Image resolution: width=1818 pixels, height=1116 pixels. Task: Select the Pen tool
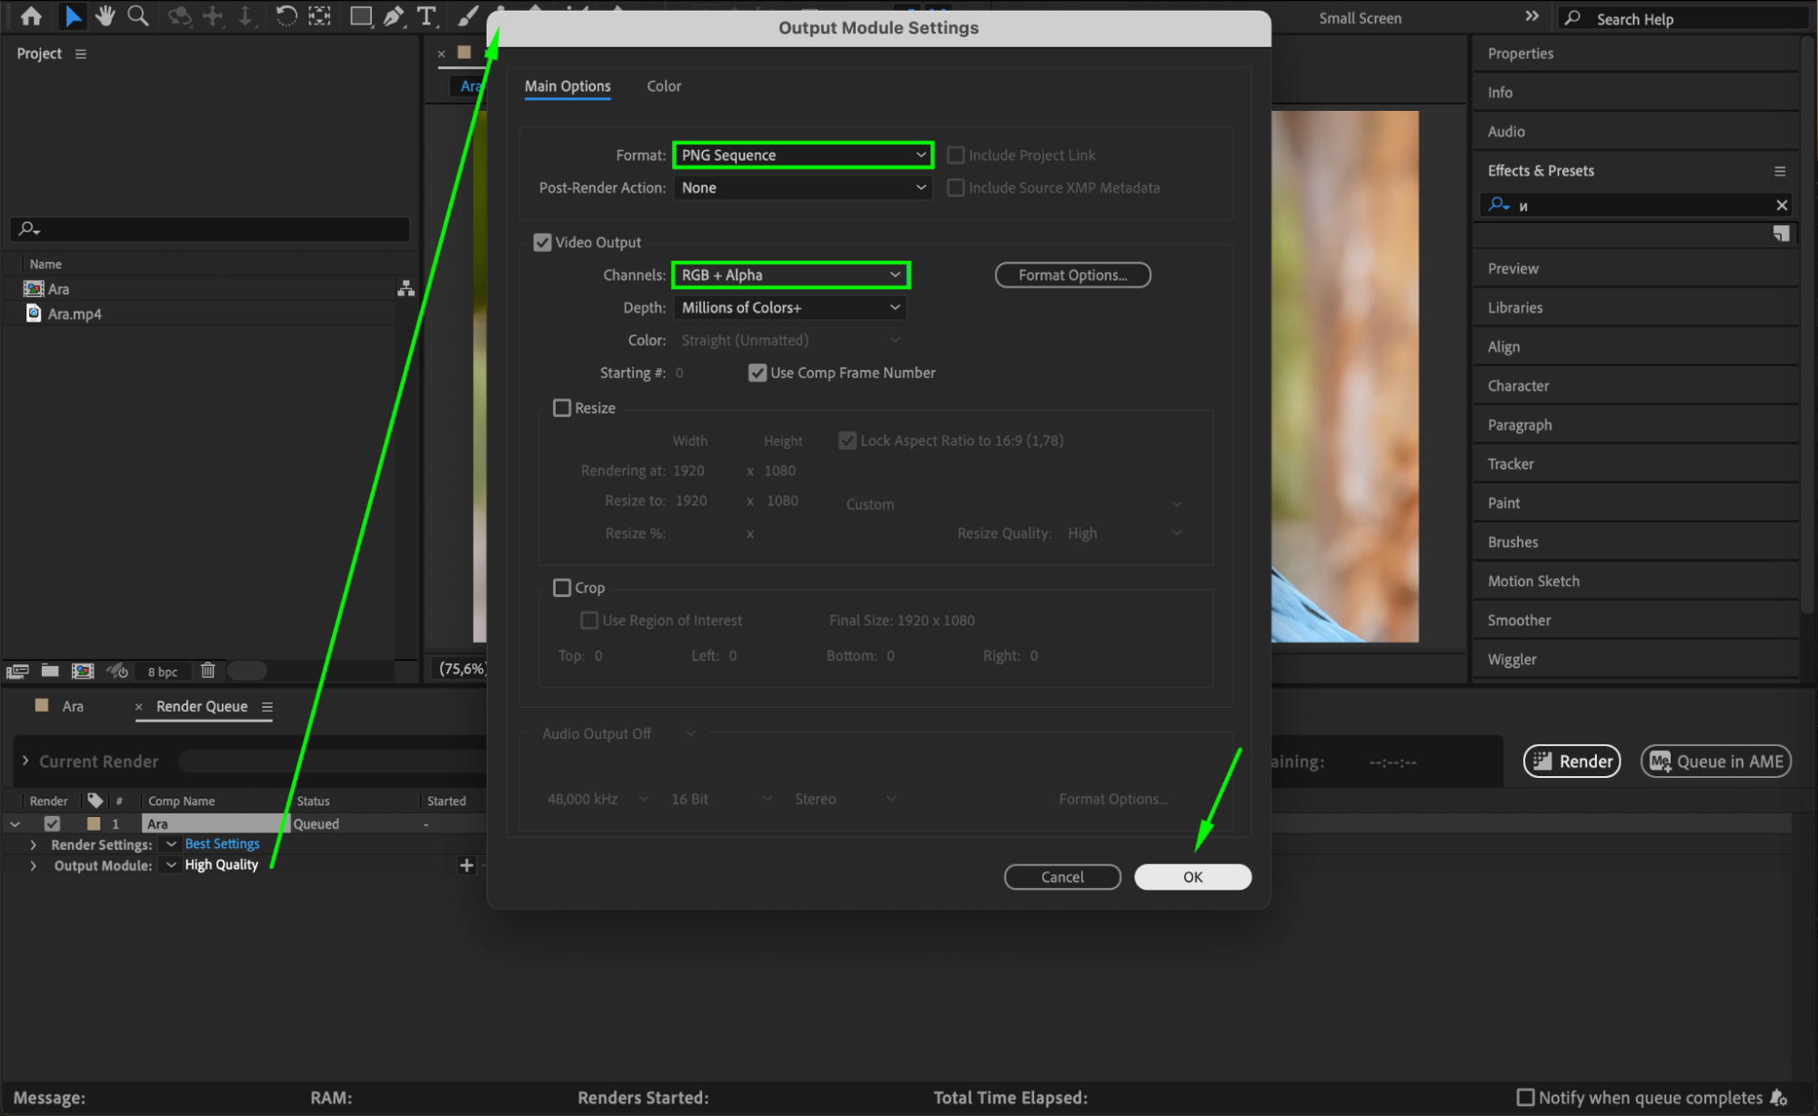tap(394, 16)
